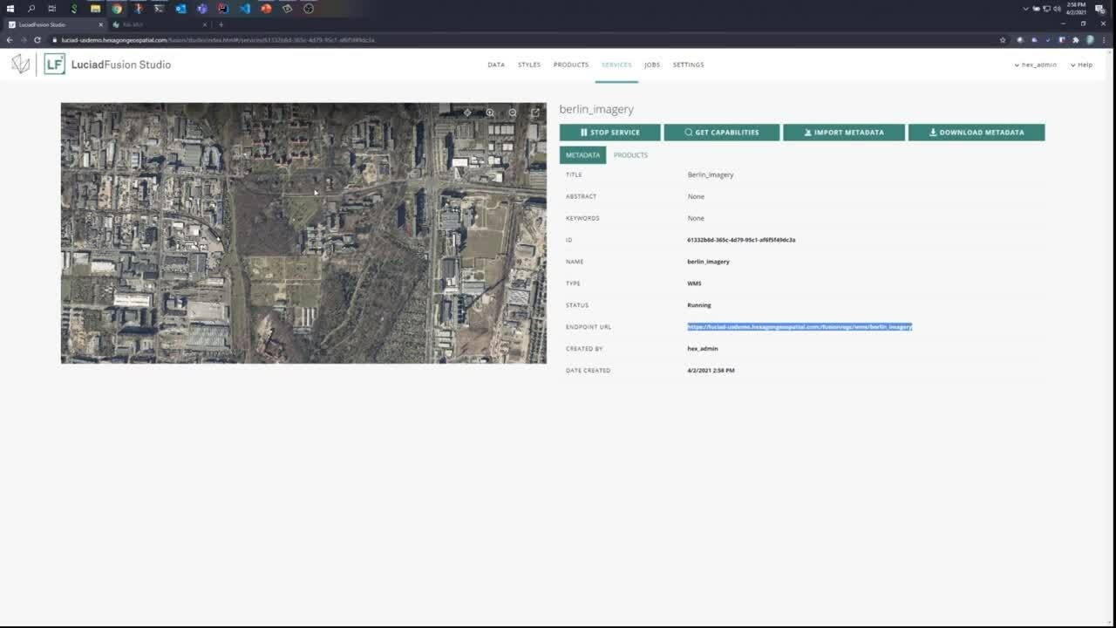Zoom in on the map preview
Viewport: 1116px width, 628px height.
click(490, 113)
